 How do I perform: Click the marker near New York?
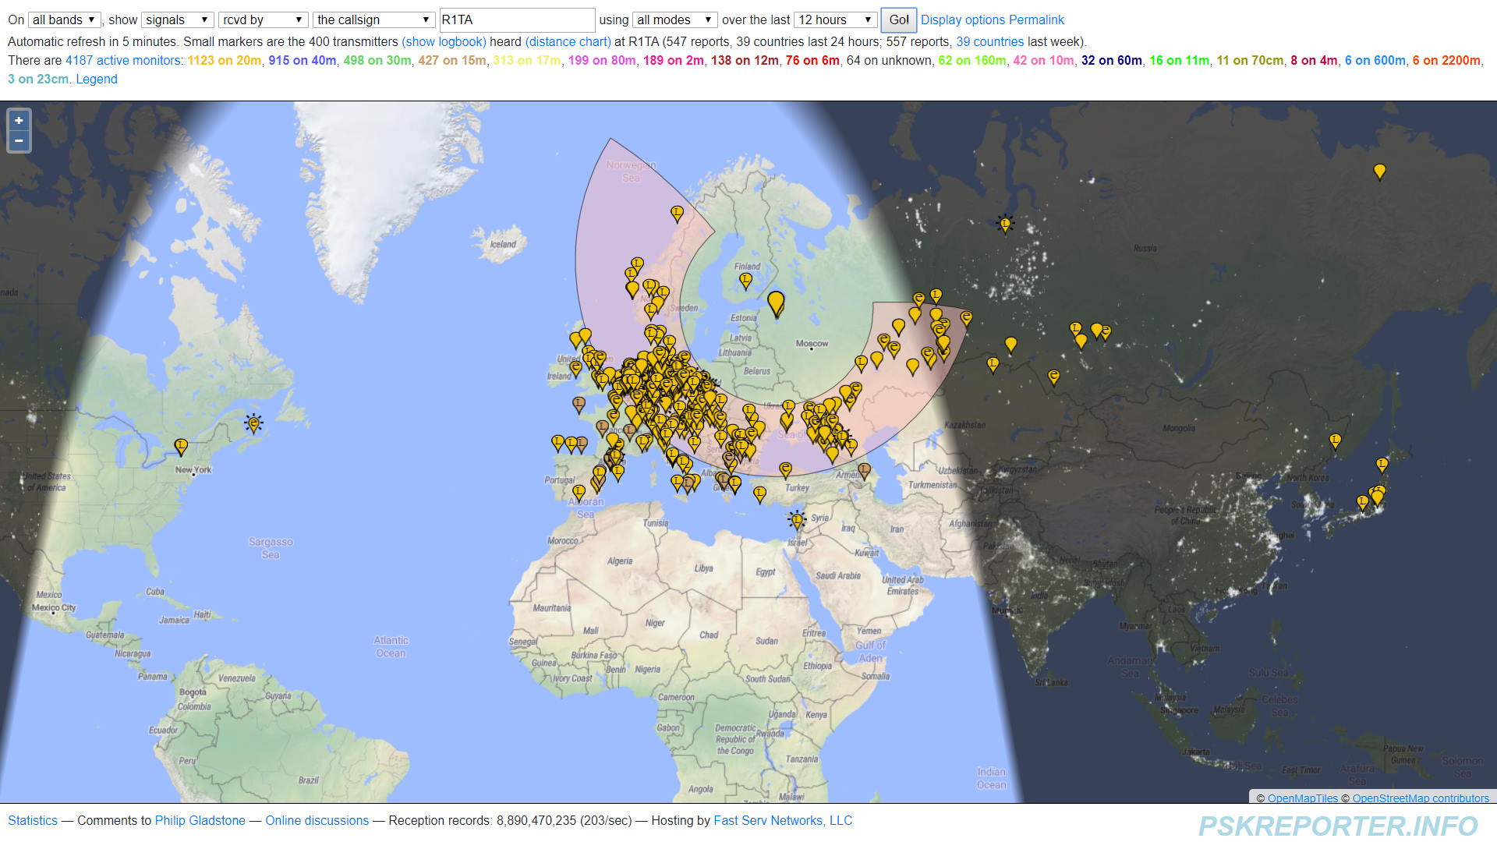tap(181, 446)
